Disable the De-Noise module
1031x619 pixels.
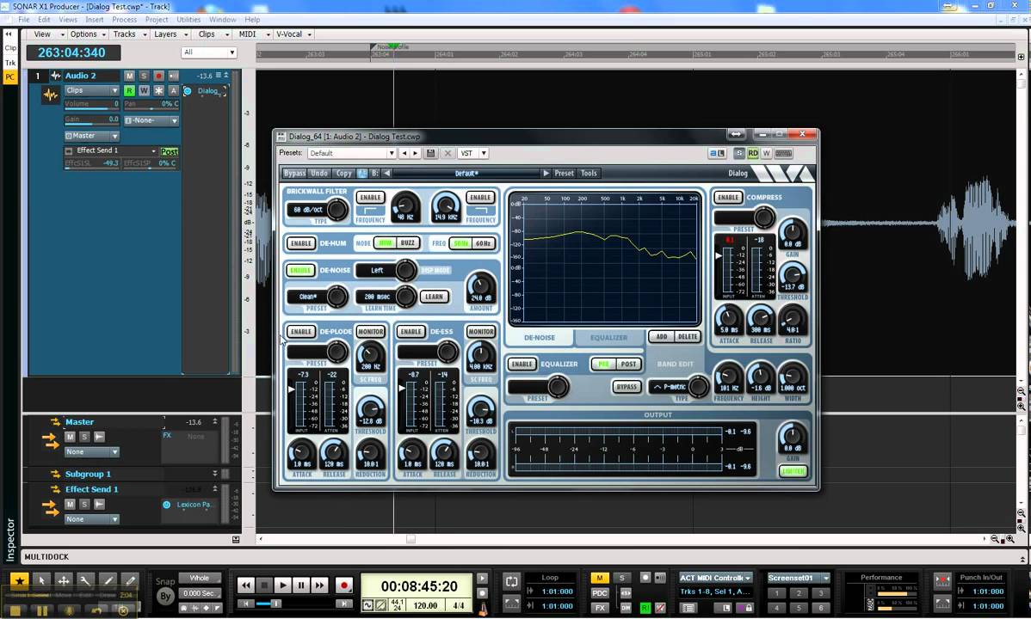point(300,270)
